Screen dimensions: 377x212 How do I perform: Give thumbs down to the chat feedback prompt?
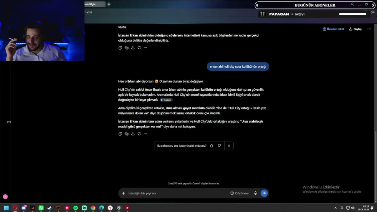(x=219, y=146)
